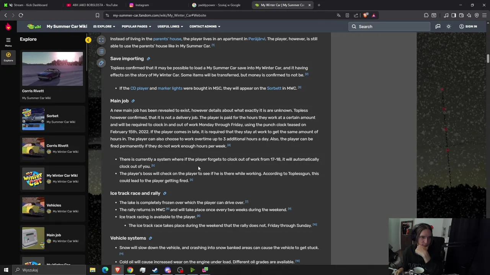Viewport: 490px width, 275px height.
Task: Open the Corris Rivett snowy car thumbnail
Action: click(x=52, y=69)
